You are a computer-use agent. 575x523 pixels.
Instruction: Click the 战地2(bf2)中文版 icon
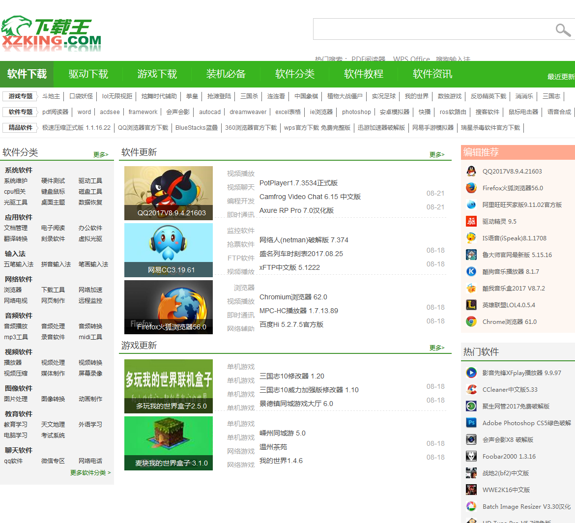[471, 473]
